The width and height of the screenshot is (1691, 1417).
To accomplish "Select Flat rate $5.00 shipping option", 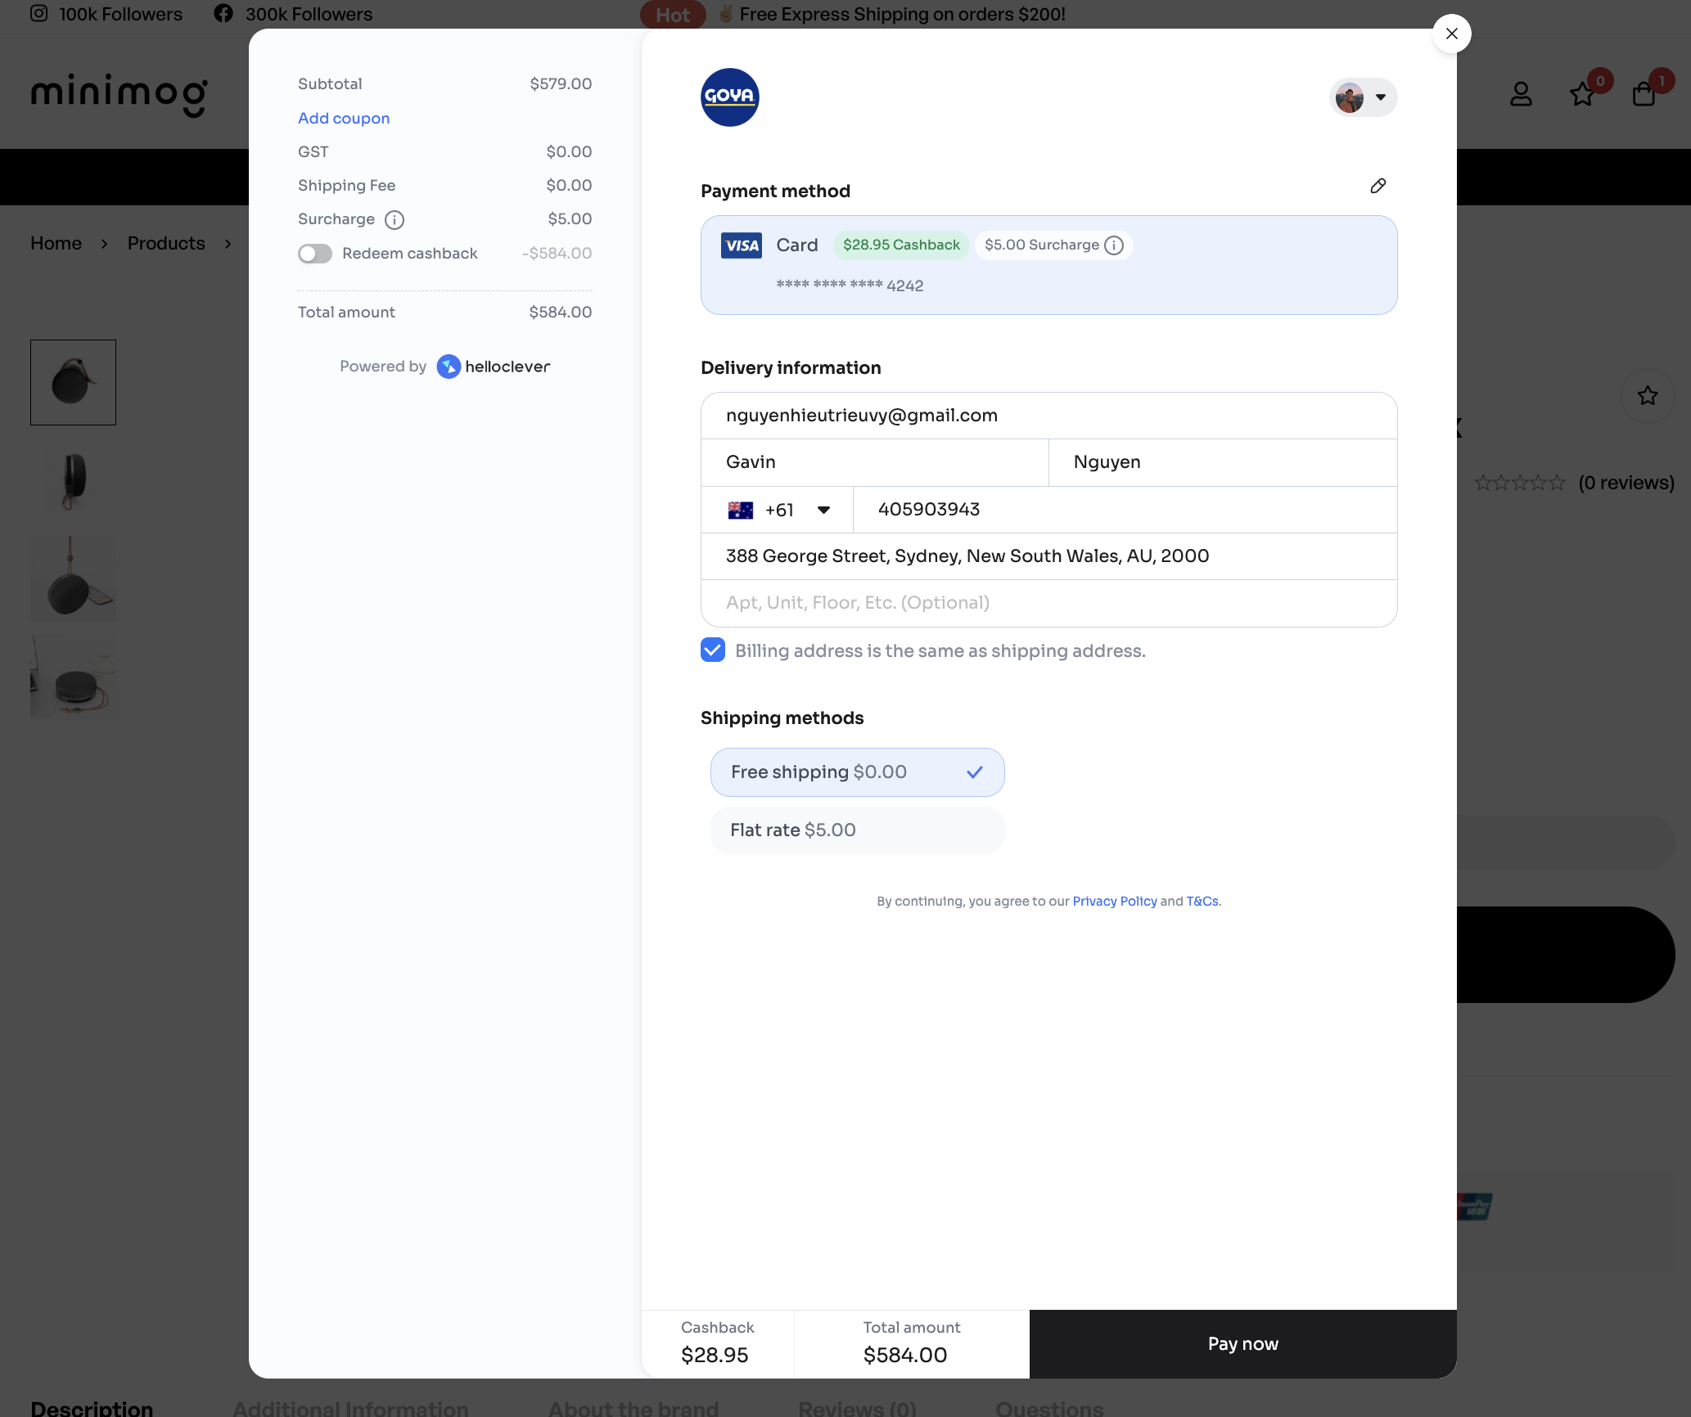I will click(x=857, y=830).
